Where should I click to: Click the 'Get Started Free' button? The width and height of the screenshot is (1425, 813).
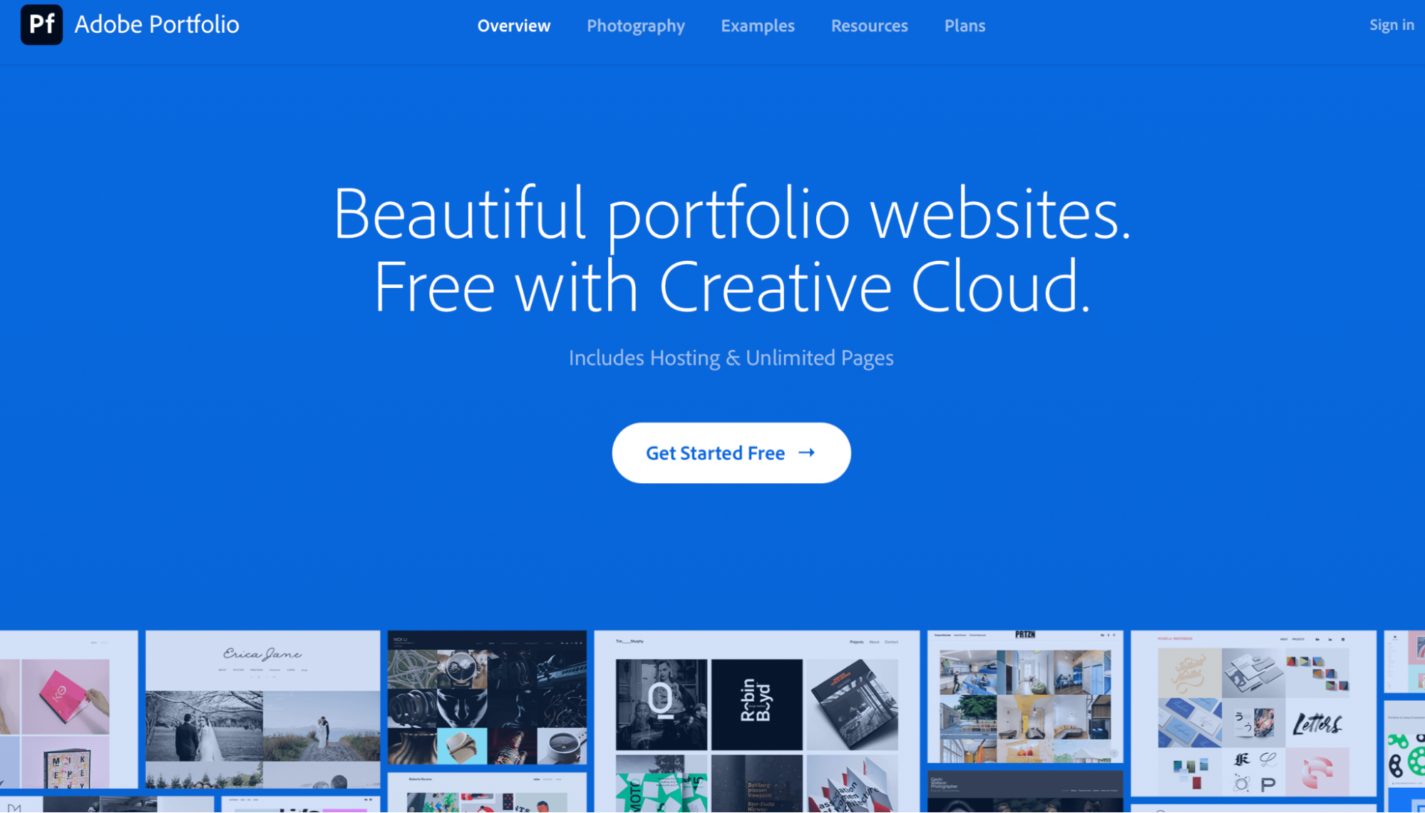[x=731, y=452]
